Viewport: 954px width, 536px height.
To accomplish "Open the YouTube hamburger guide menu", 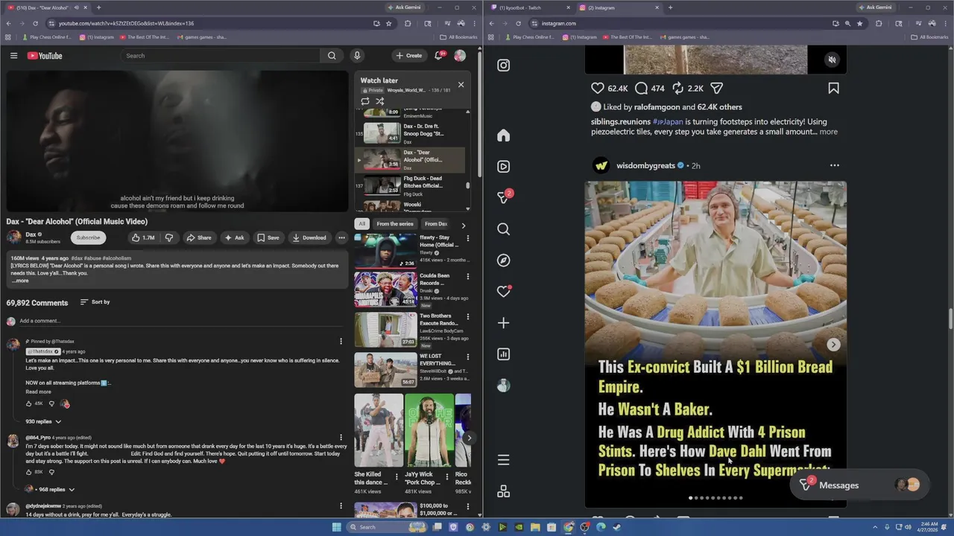I will point(13,56).
